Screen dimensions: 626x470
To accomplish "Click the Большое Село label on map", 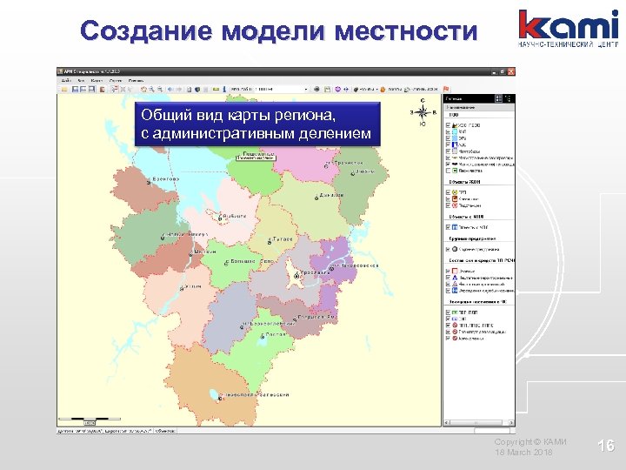I will 252,261.
